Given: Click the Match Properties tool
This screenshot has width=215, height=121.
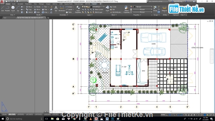Looking at the screenshot, I should coord(126,9).
